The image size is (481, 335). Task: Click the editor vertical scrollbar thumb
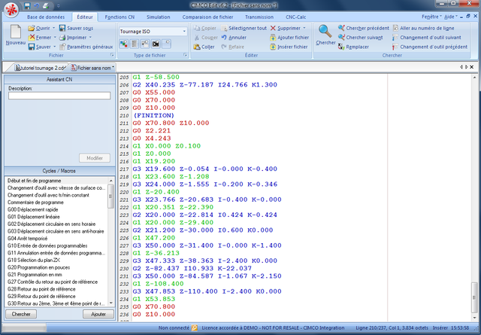474,297
